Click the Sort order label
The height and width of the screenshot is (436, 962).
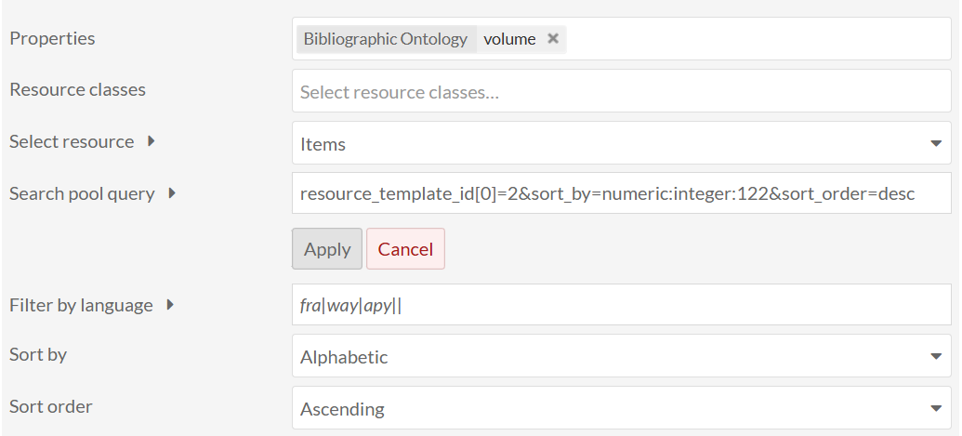pyautogui.click(x=51, y=406)
